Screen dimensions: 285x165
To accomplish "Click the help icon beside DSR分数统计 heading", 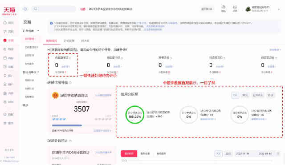I will pyautogui.click(x=70, y=141).
